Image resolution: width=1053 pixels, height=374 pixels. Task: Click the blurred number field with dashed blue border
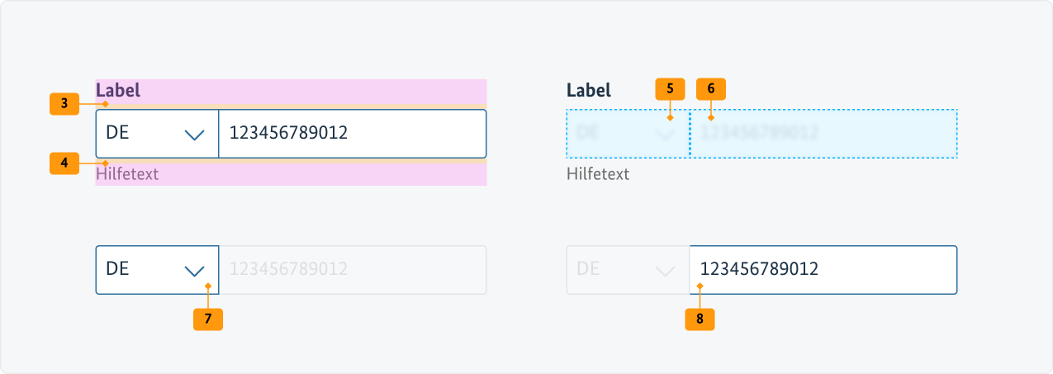[x=823, y=133]
